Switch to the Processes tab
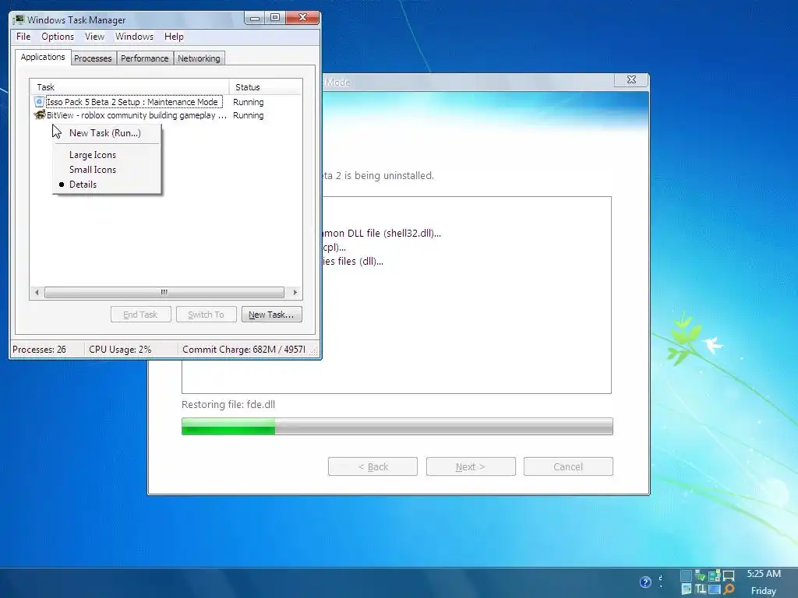 [x=94, y=58]
